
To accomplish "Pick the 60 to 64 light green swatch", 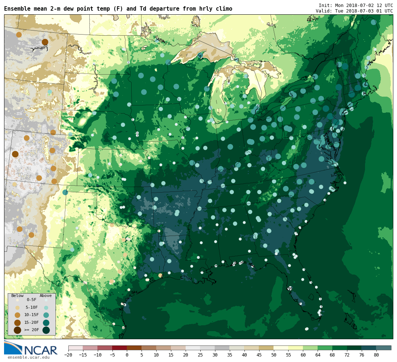I will tap(311, 348).
